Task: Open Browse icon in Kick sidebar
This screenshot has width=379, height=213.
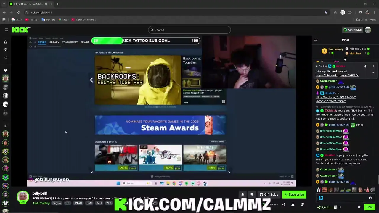Action: click(x=5, y=50)
